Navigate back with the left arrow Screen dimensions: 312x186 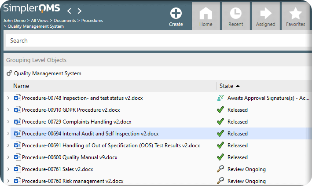click(69, 11)
